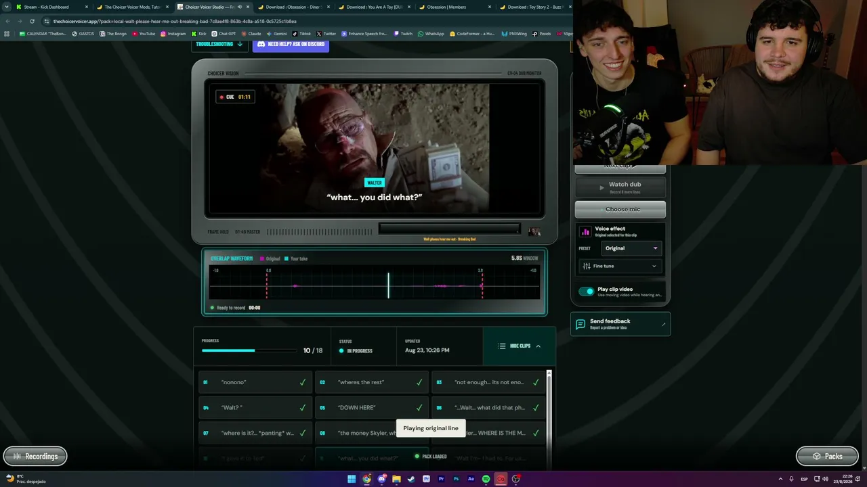Select clip 05 "DOWN HERE"
Screen dimensions: 867x487
(x=372, y=408)
